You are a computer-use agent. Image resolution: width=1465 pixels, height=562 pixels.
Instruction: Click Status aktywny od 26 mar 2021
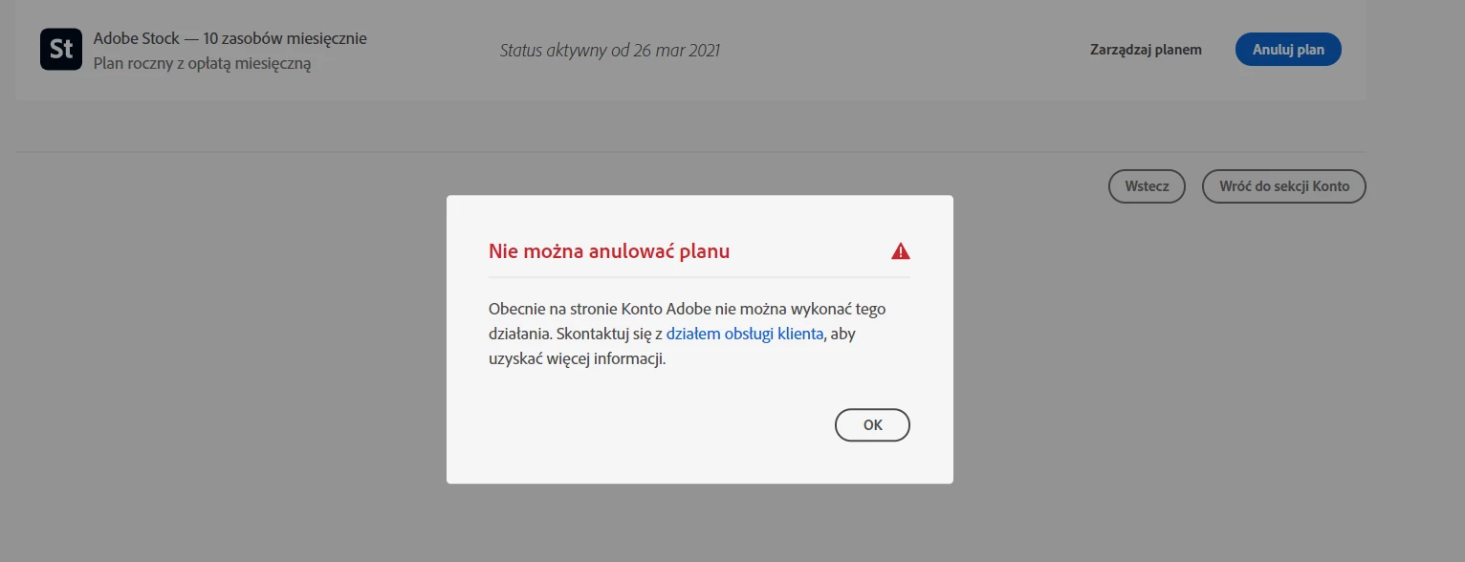610,50
